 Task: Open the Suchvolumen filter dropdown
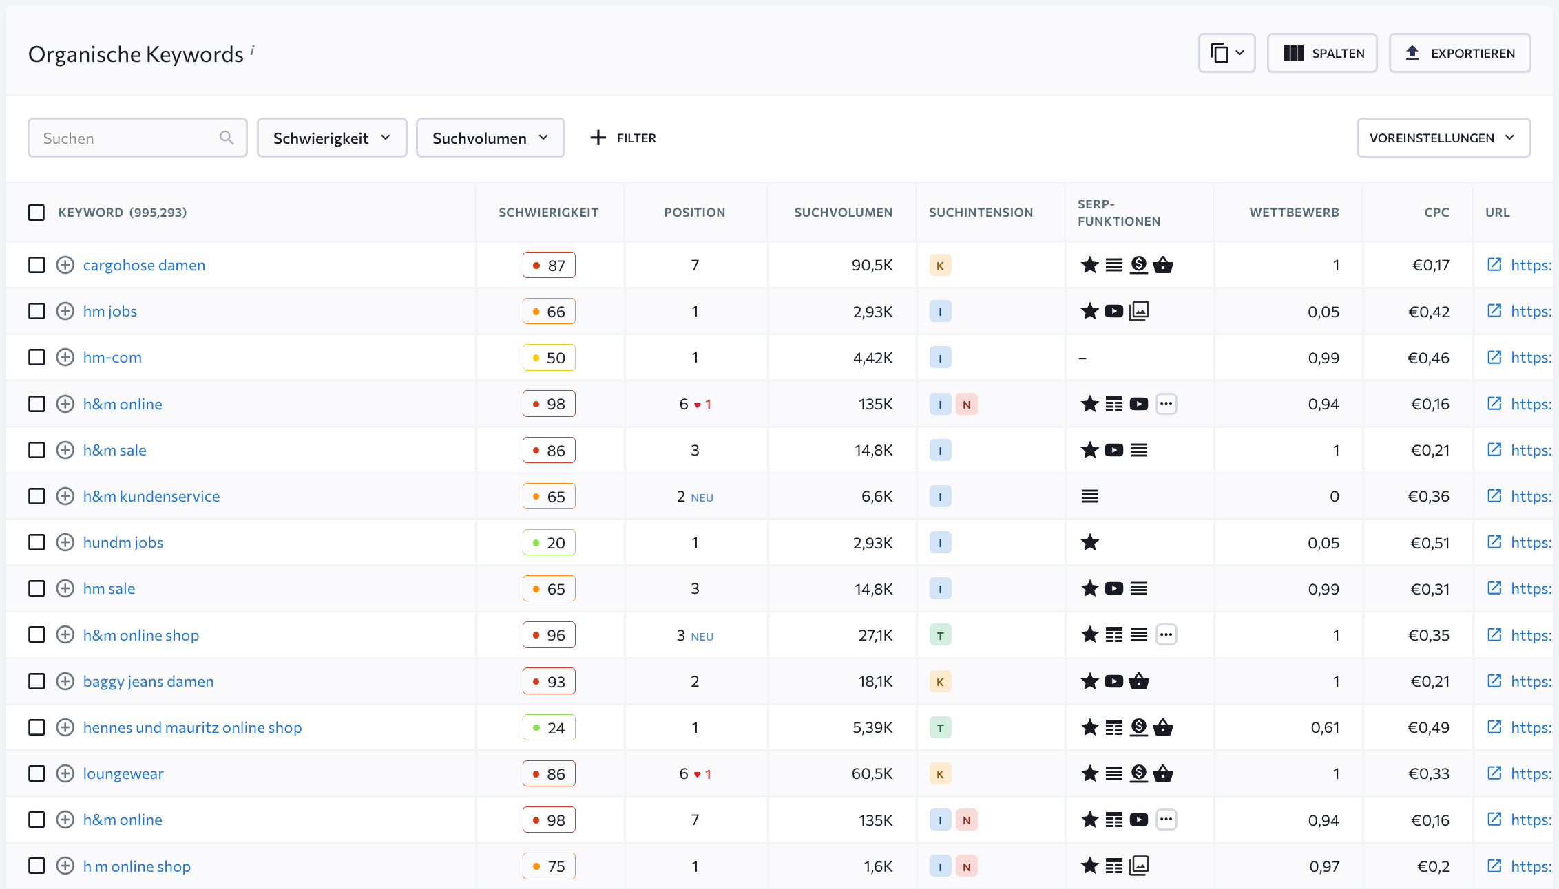[x=490, y=138]
